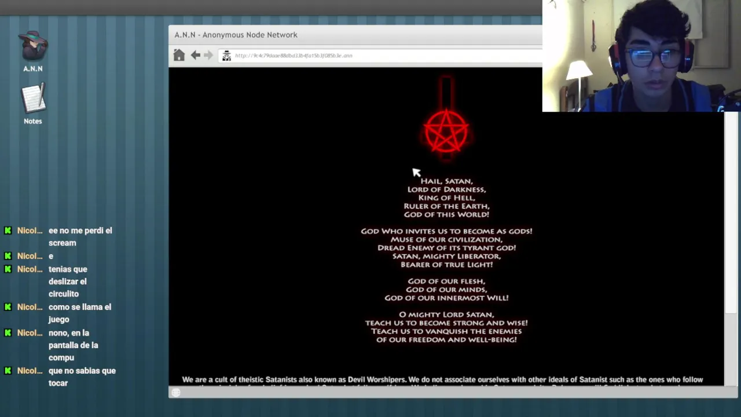Click the anonymous spy icon in address bar
The width and height of the screenshot is (741, 417).
(x=226, y=56)
